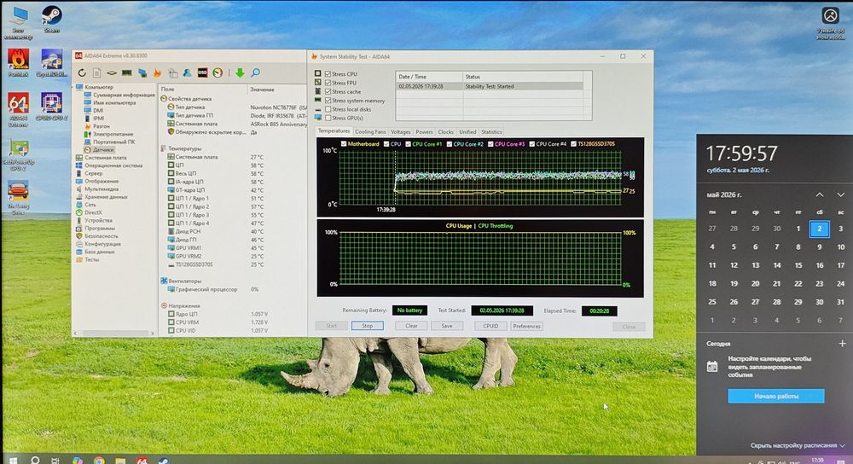
Task: Open CPUID CPU-Z desktop shortcut
Action: (x=52, y=106)
